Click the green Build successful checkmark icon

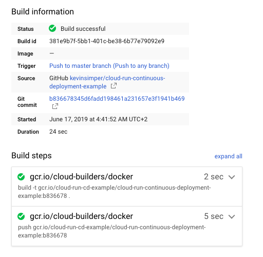(52, 28)
